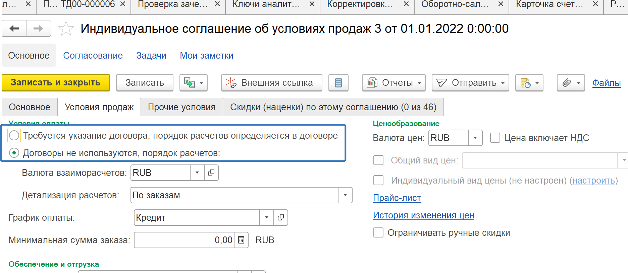Close the Проверка заче… tab
This screenshot has height=273, width=628.
coord(217,4)
